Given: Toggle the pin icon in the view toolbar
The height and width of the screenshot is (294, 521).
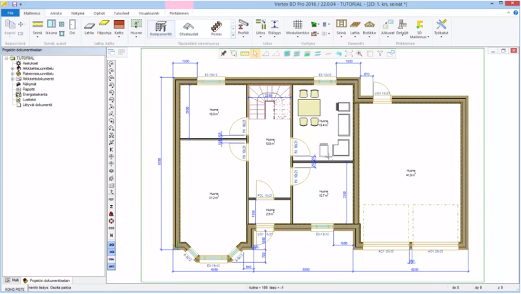Looking at the screenshot, I should click(x=224, y=53).
